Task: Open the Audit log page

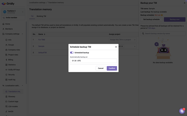Action: coord(12,80)
